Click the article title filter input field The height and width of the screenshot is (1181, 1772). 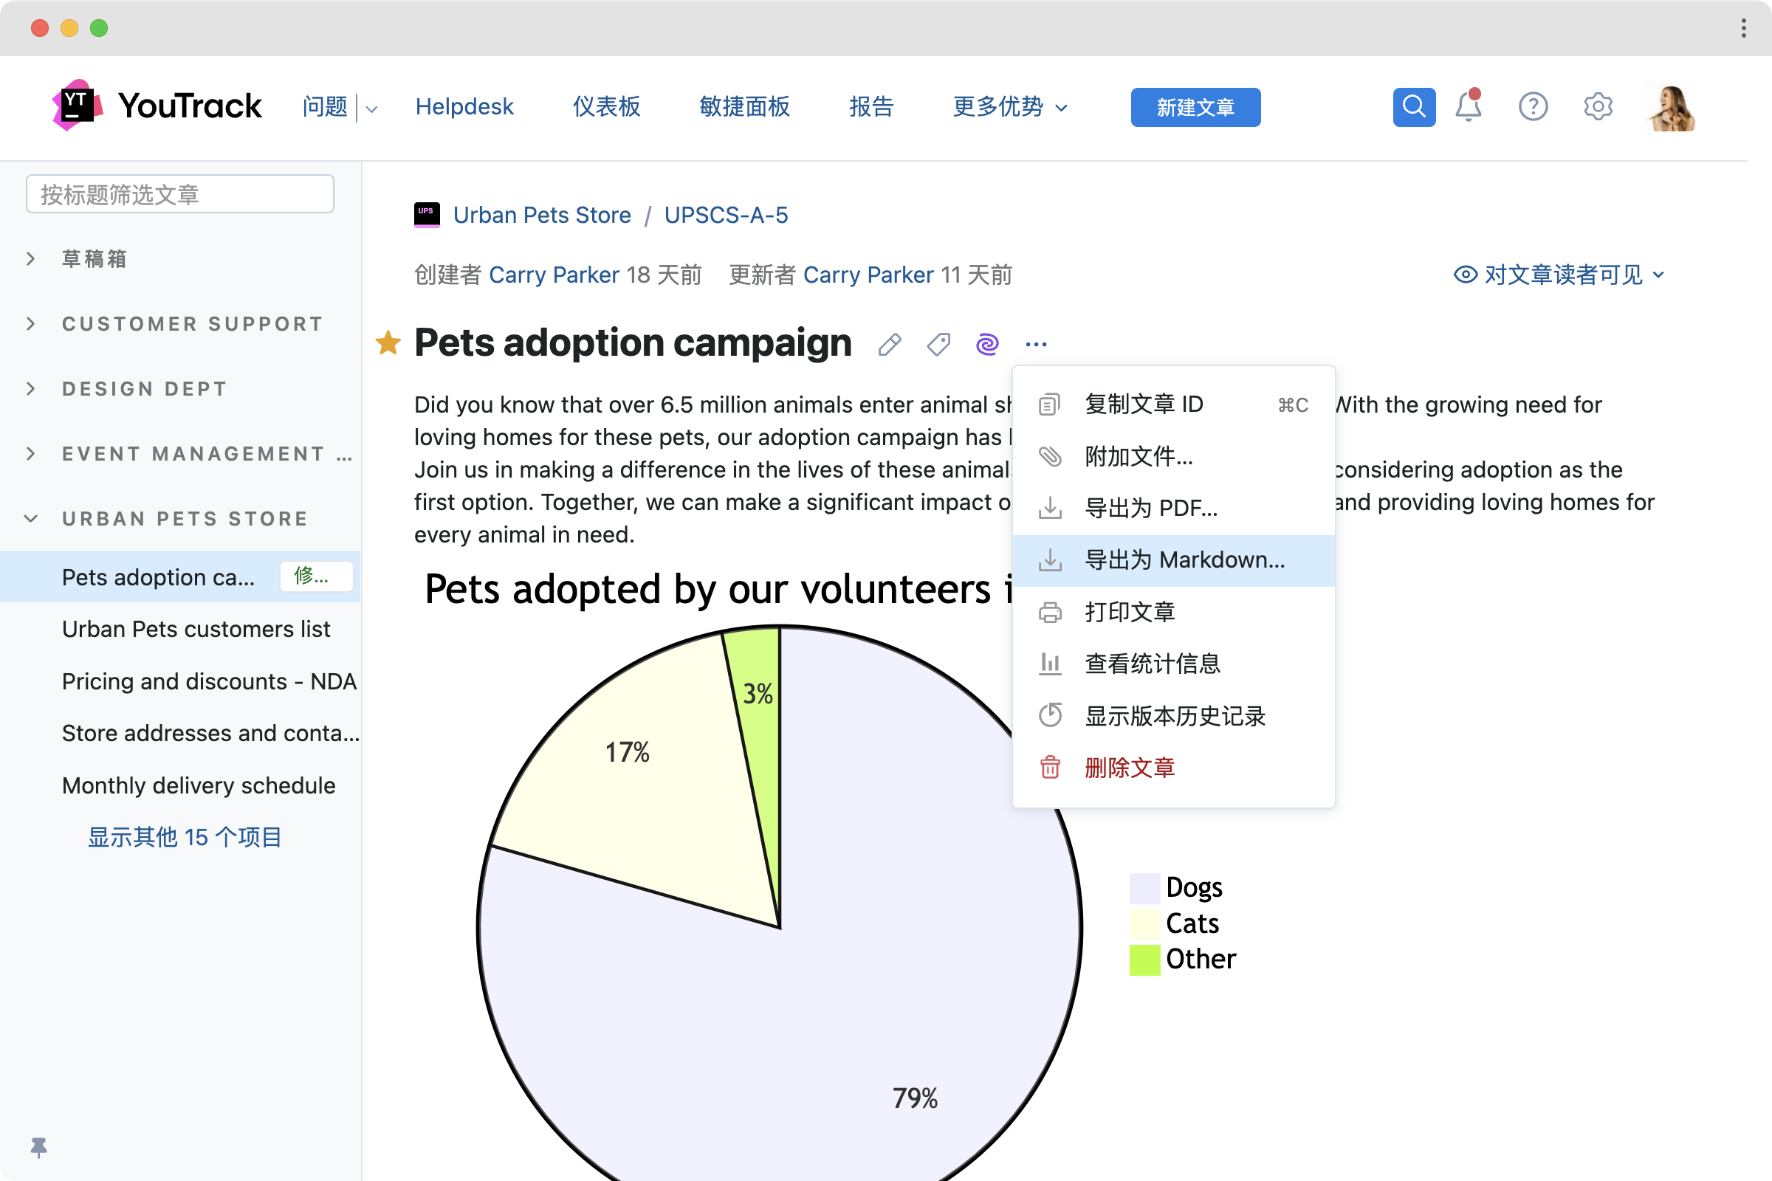point(180,194)
